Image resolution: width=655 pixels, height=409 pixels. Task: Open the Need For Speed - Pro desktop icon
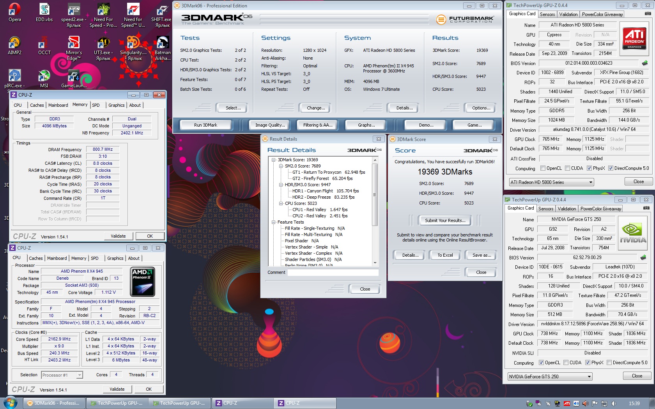pyautogui.click(x=103, y=15)
